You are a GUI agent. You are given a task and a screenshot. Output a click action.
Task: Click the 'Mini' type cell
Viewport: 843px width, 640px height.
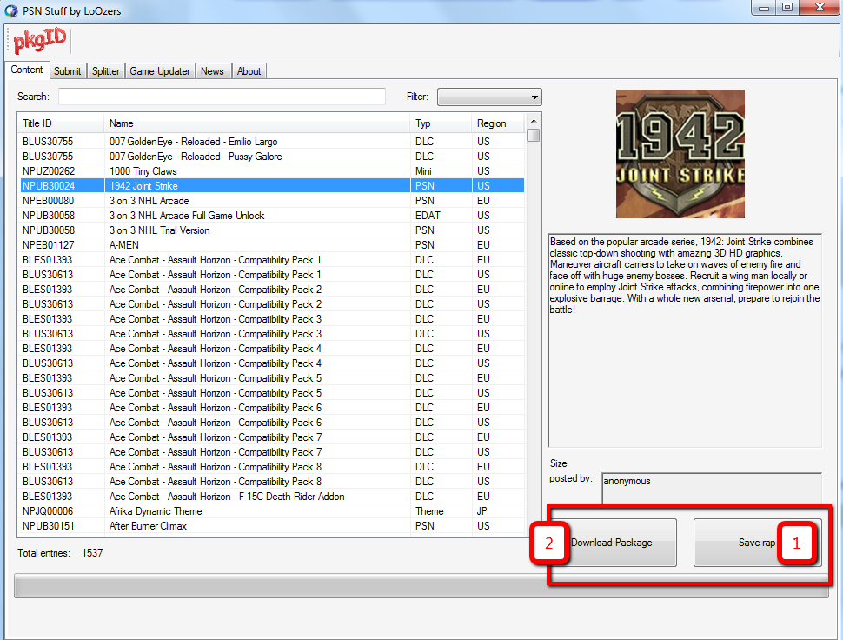423,171
